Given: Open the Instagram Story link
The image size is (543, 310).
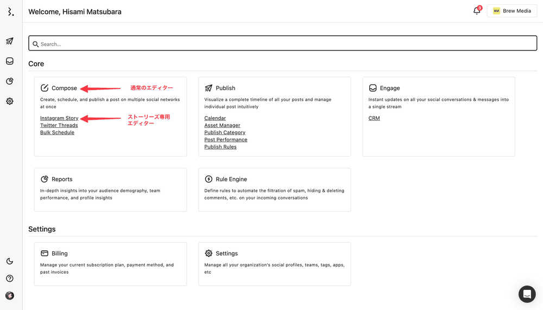Looking at the screenshot, I should (x=59, y=118).
